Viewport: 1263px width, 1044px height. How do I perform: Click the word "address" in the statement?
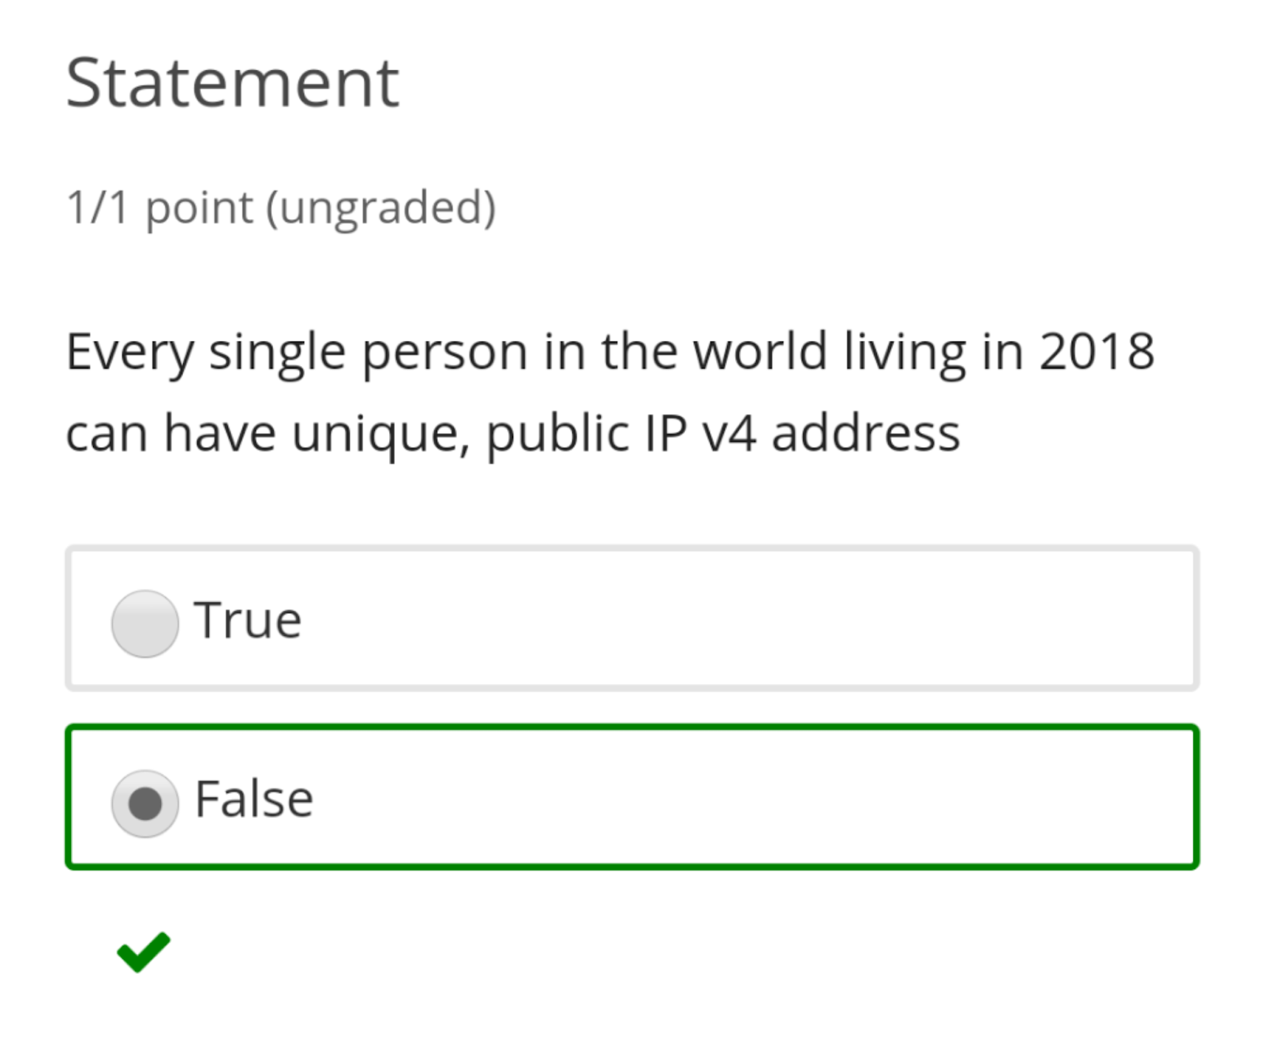(865, 433)
